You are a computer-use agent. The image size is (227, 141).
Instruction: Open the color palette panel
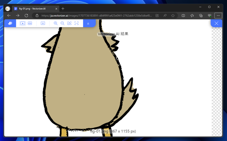point(10,23)
